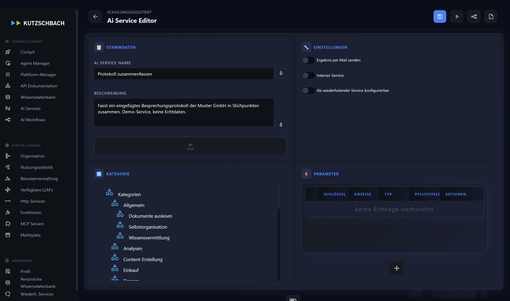Open Wissensdatenbank in Schnellzugriff
The image size is (510, 301).
tap(38, 97)
